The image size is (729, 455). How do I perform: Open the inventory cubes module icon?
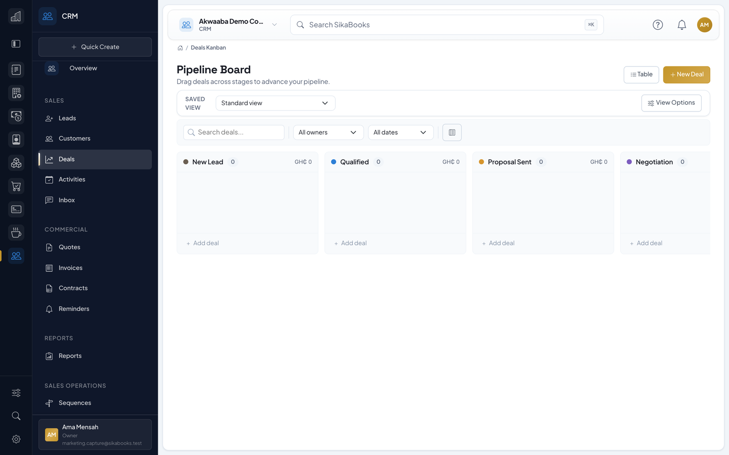(16, 162)
